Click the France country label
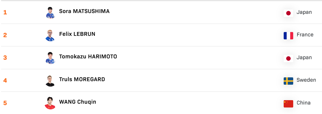Screen dimensions: 322x114 click(305, 35)
